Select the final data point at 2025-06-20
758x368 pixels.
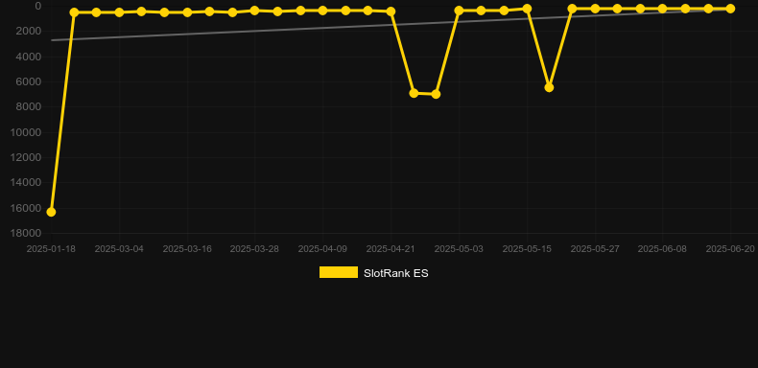click(730, 9)
